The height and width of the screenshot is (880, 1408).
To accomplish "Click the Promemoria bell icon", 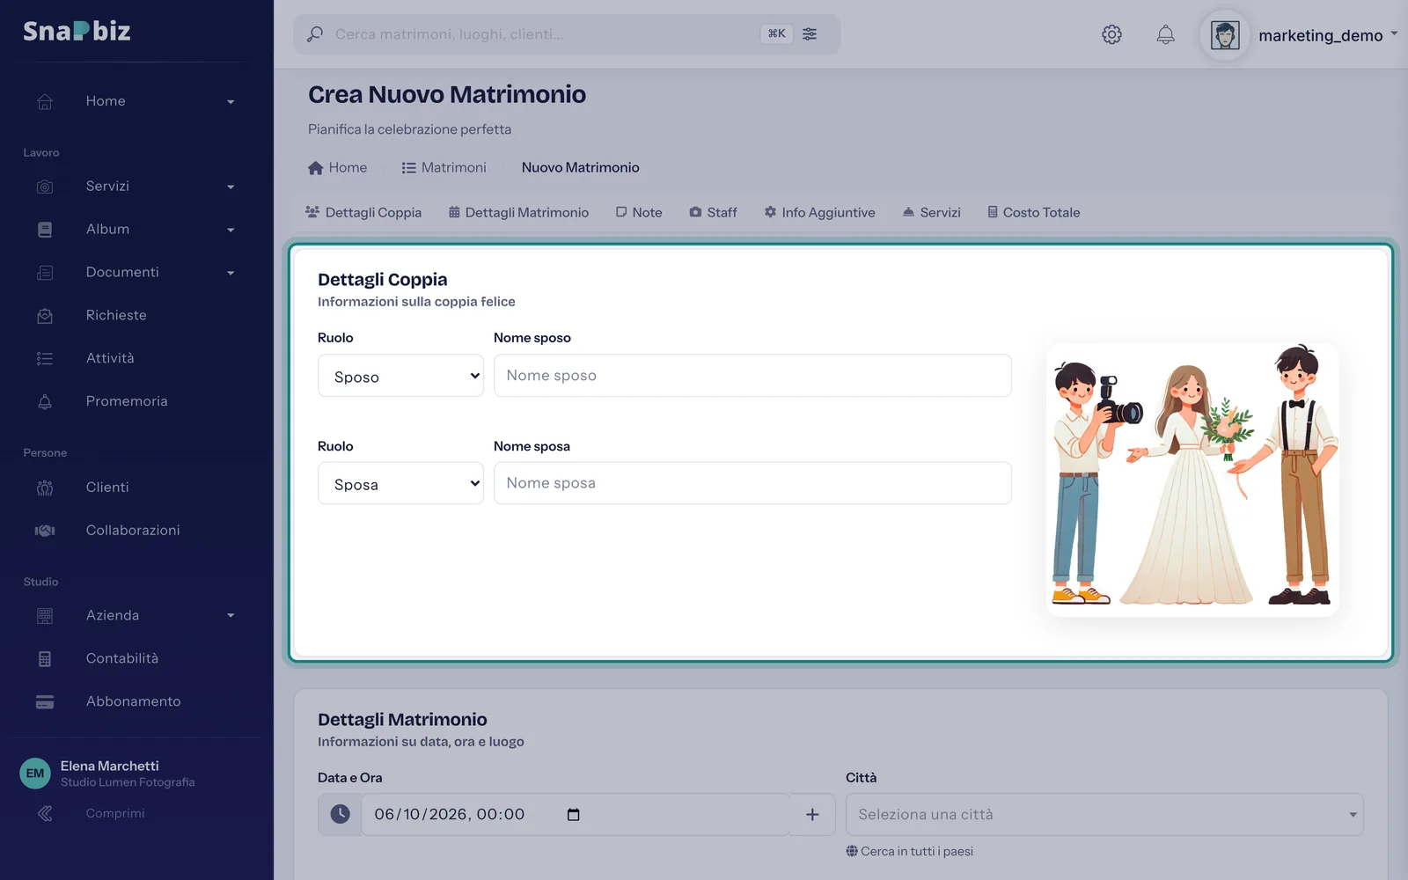I will click(x=45, y=401).
